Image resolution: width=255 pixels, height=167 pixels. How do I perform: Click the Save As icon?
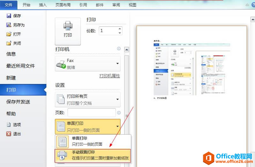(9, 25)
